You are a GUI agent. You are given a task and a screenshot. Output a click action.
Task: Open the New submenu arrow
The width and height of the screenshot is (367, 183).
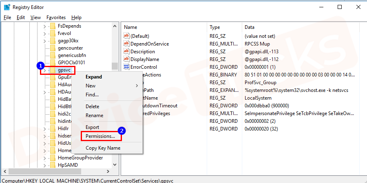click(x=137, y=86)
